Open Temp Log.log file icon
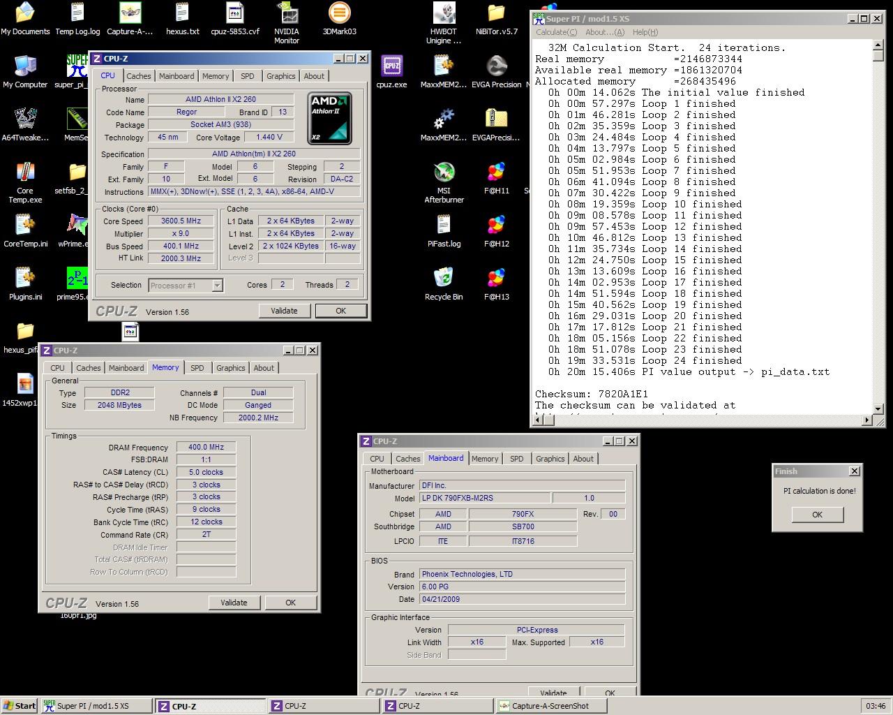The height and width of the screenshot is (715, 893). [77, 19]
